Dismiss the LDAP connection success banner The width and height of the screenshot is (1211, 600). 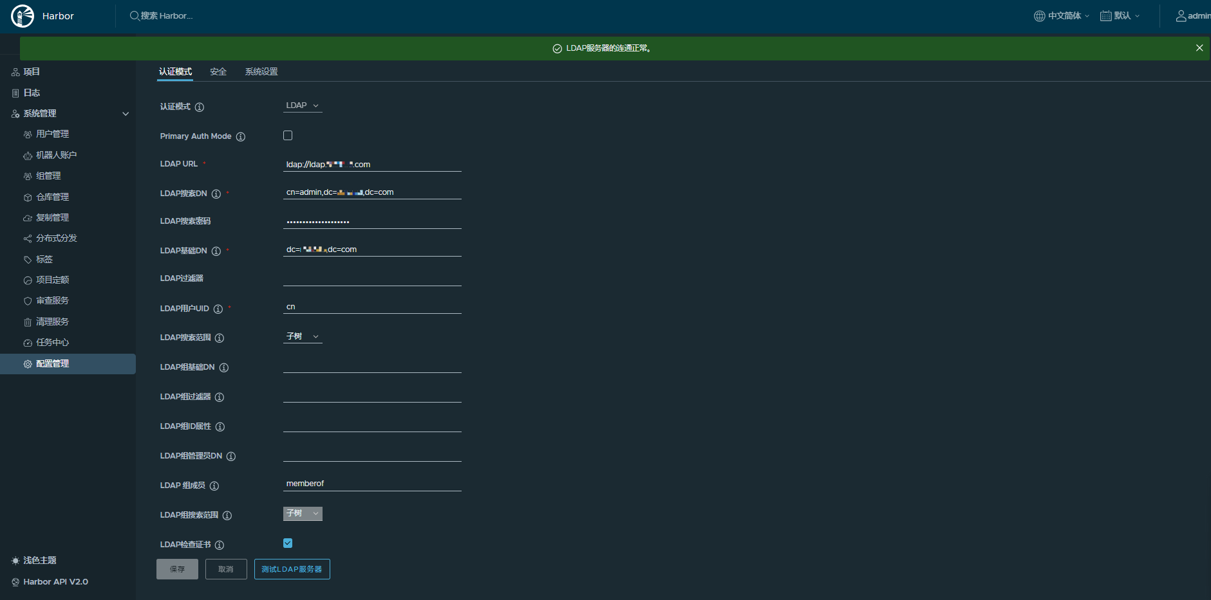(x=1199, y=48)
